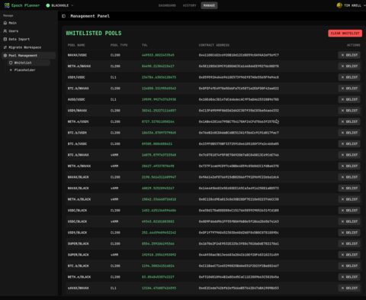Screen dimensions: 366x300
Task: Click the Contract Address column header
Action: [x=214, y=45]
